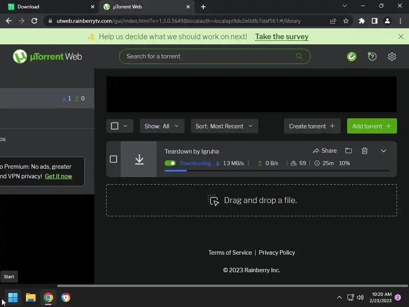Open the Chrome three-dot menu
The width and height of the screenshot is (409, 307).
(x=400, y=21)
